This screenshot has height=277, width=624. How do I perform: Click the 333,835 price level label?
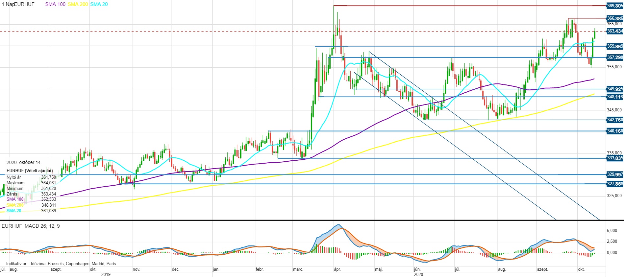point(615,158)
